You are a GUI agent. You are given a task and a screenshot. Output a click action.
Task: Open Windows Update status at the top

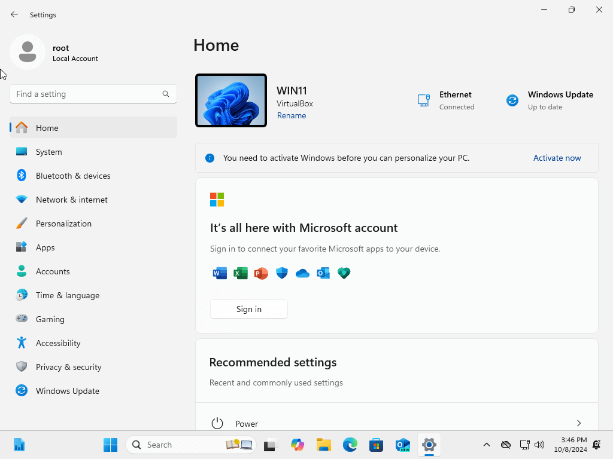[x=550, y=100]
